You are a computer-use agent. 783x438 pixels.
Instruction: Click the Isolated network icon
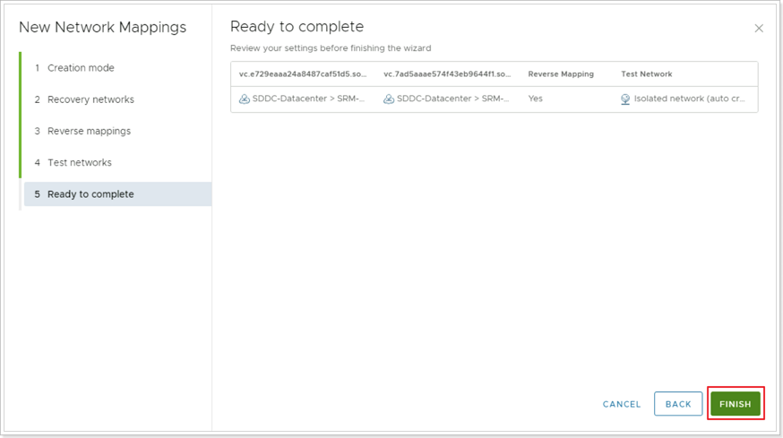(625, 99)
